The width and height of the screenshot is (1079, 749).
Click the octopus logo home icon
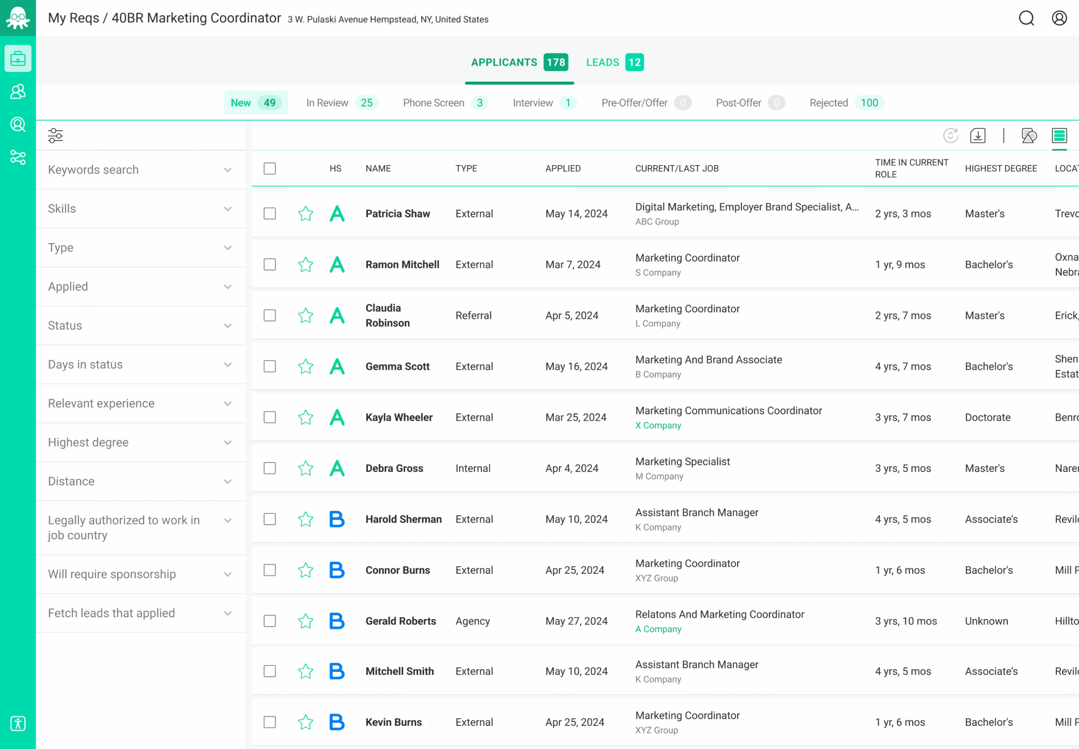[18, 18]
